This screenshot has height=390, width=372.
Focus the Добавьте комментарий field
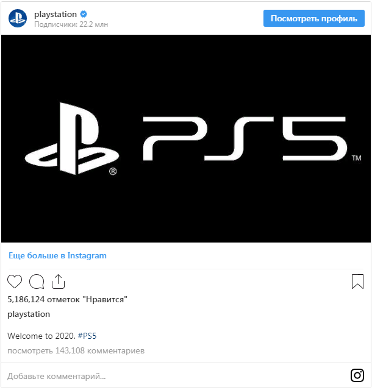click(x=174, y=376)
